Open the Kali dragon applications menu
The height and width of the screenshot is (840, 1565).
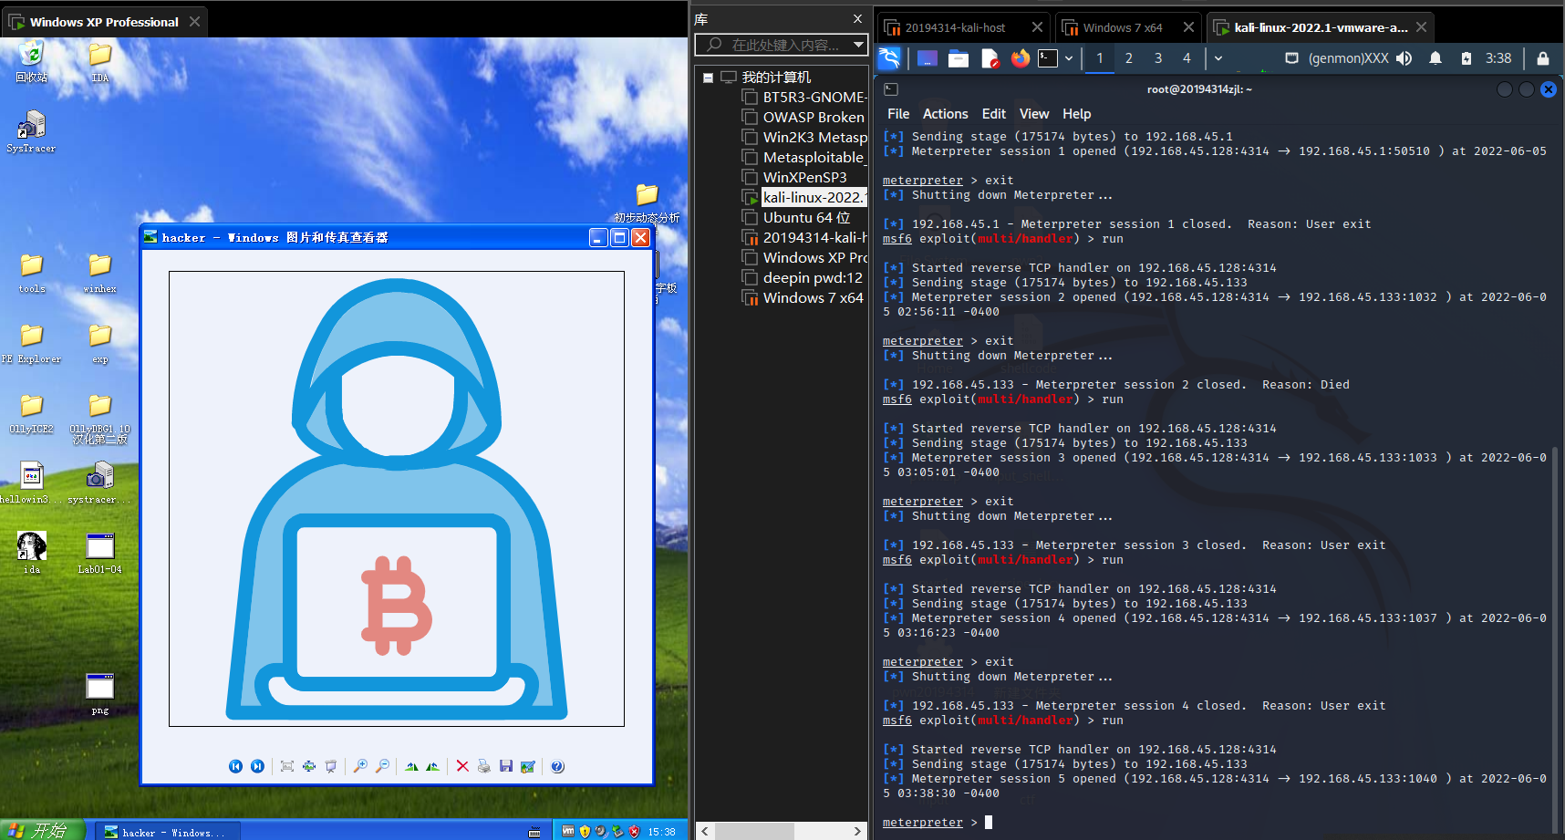tap(889, 58)
